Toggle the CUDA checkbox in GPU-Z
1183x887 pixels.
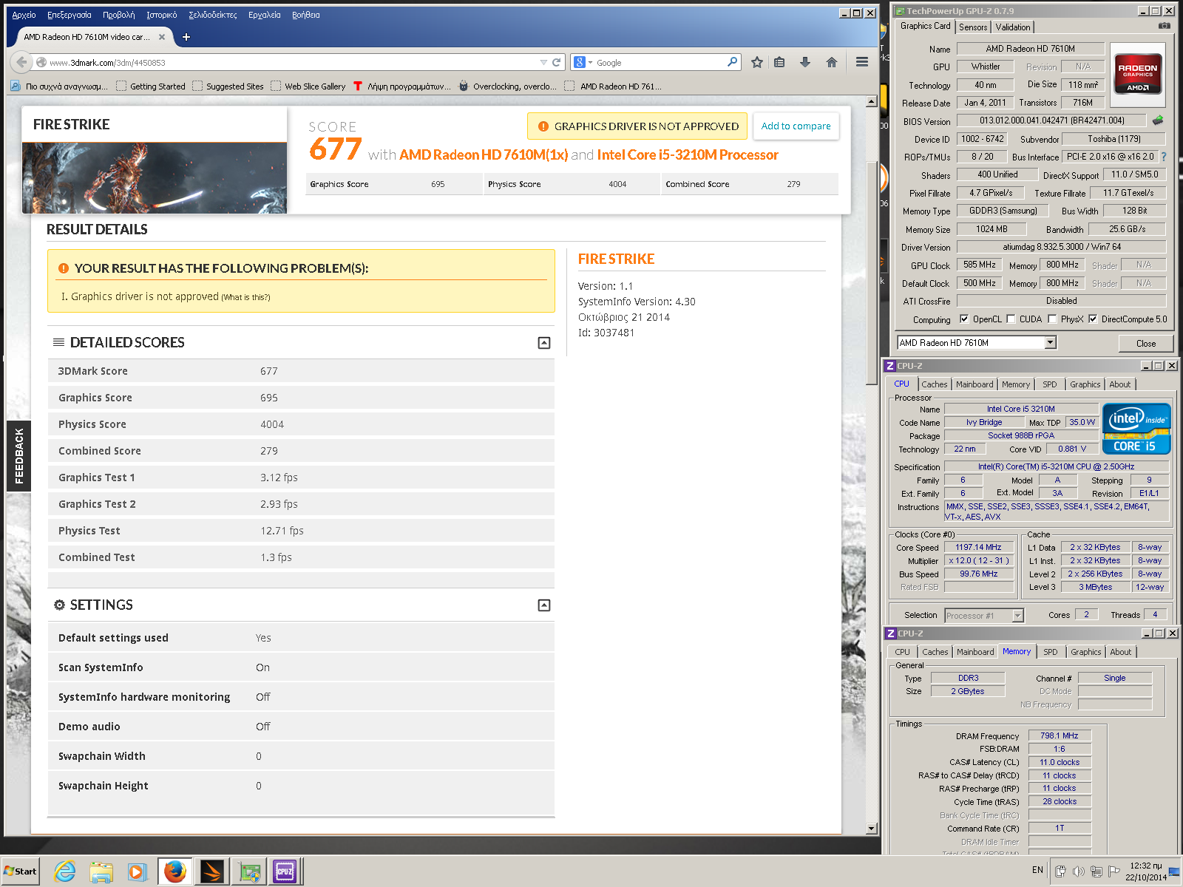pyautogui.click(x=1011, y=319)
